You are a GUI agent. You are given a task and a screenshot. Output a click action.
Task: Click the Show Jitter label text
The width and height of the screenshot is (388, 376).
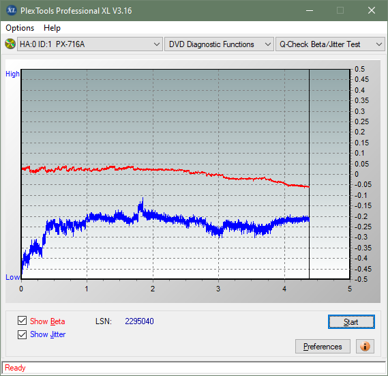48,334
